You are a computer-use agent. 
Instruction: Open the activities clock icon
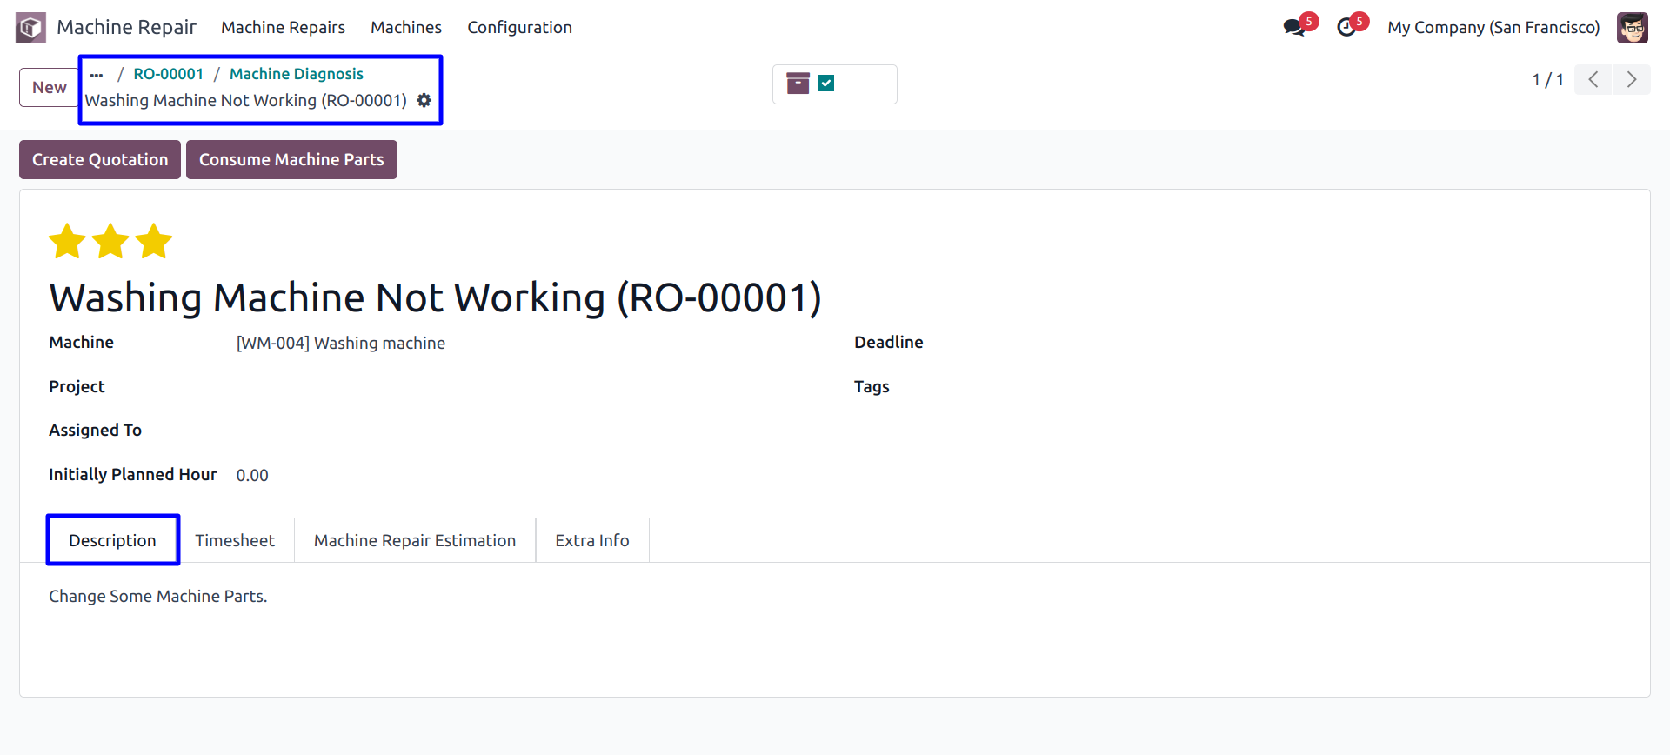click(x=1346, y=27)
